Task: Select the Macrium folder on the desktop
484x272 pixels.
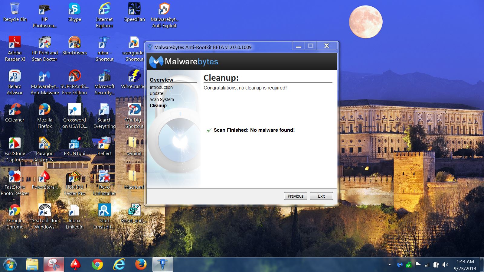Action: tap(133, 180)
